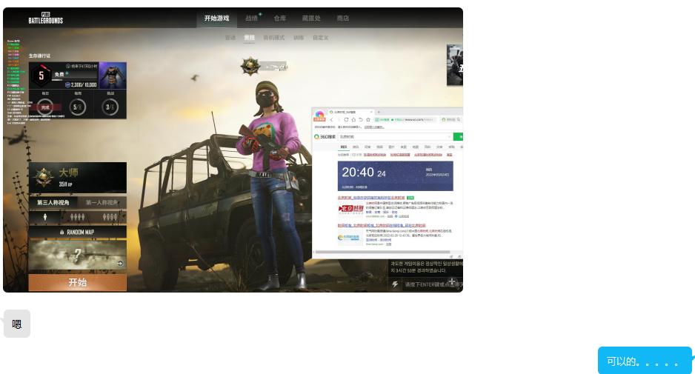The width and height of the screenshot is (695, 374).
Task: Open the first search result title link
Action: (x=371, y=198)
